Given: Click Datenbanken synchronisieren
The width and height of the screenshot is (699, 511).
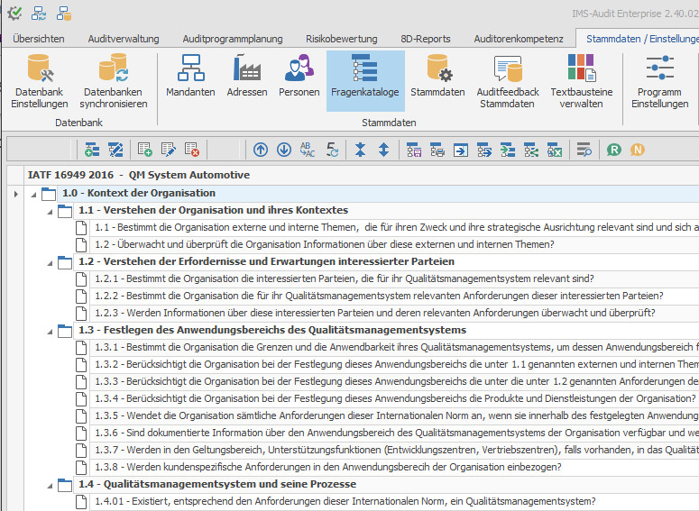Looking at the screenshot, I should [114, 81].
